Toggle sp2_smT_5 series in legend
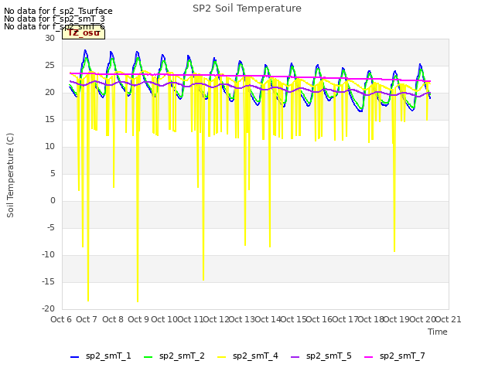This screenshot has height=371, width=495. [321, 356]
